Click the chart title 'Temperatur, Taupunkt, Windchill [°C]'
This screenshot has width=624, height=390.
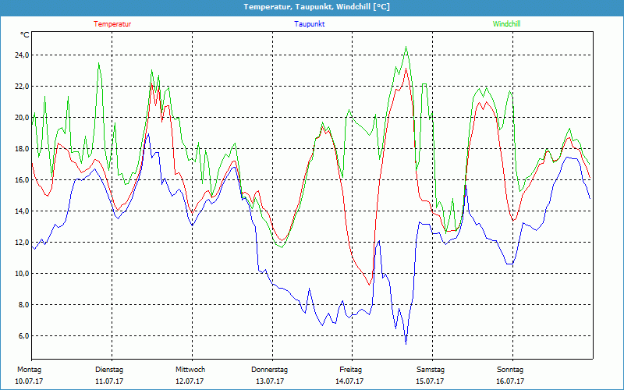click(317, 7)
